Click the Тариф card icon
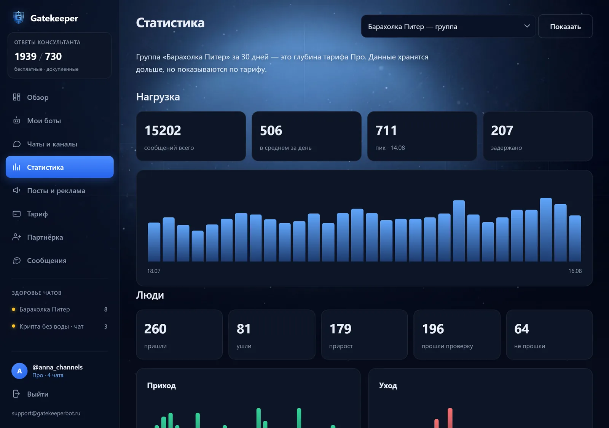 [16, 214]
